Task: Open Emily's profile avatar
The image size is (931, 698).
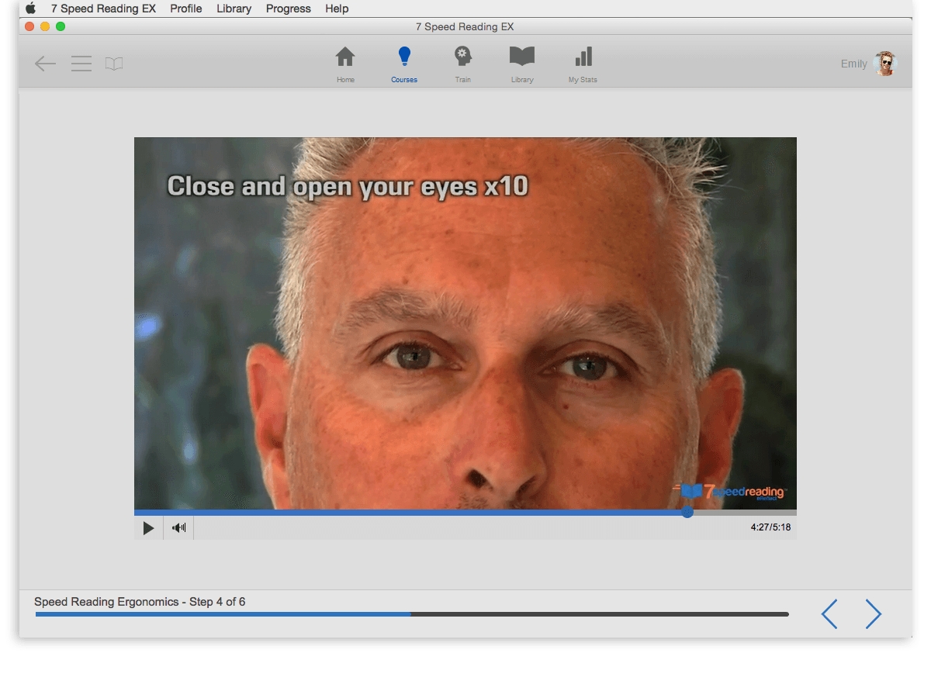Action: (x=884, y=64)
